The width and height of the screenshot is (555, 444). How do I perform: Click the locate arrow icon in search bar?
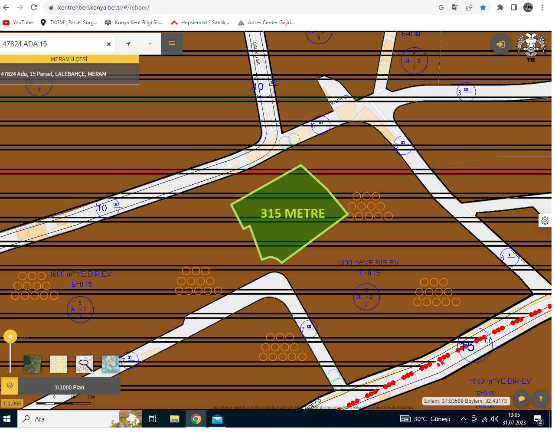(x=128, y=44)
